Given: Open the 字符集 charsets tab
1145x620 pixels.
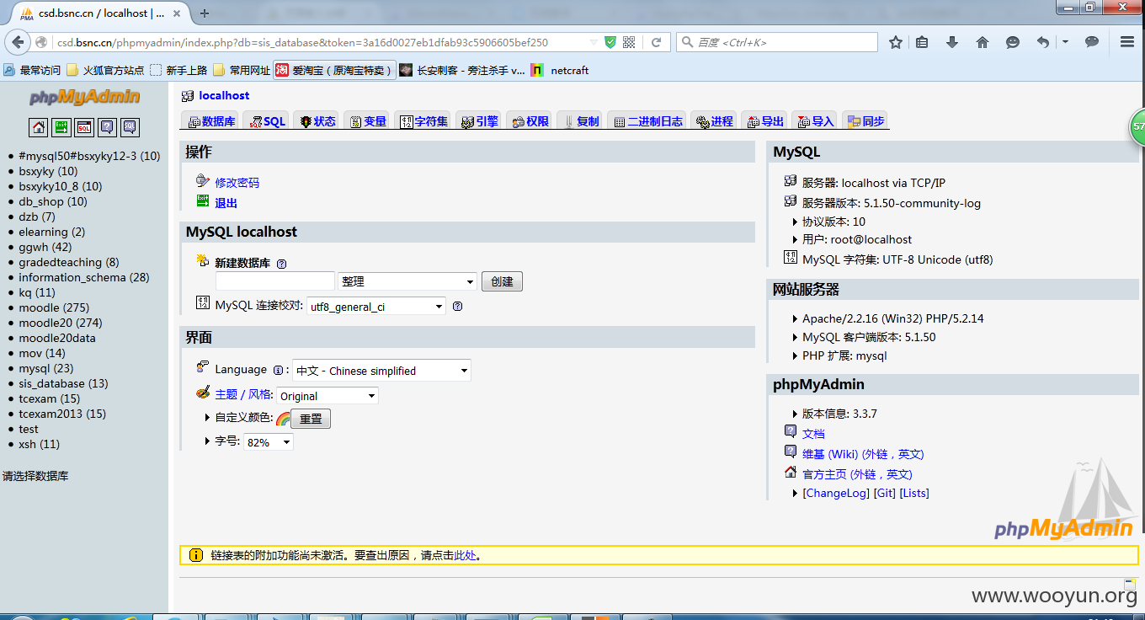Looking at the screenshot, I should pos(423,121).
